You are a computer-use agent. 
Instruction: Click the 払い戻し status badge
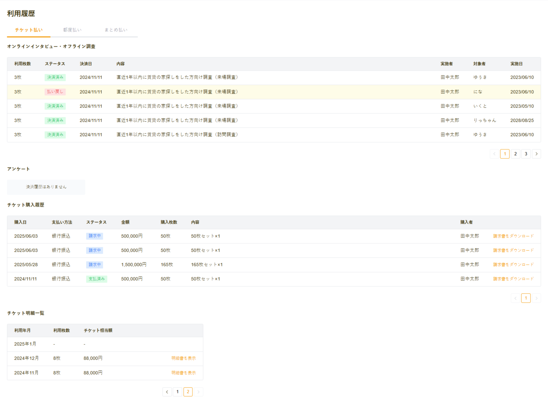tap(55, 92)
